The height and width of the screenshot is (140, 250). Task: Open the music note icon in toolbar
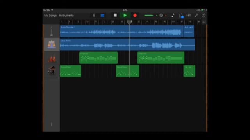click(x=173, y=16)
